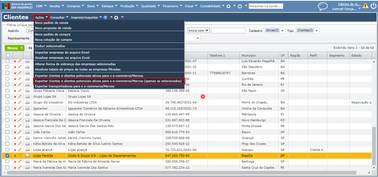Click red delete X for João Carlos
The image size is (378, 177).
(x=15, y=132)
